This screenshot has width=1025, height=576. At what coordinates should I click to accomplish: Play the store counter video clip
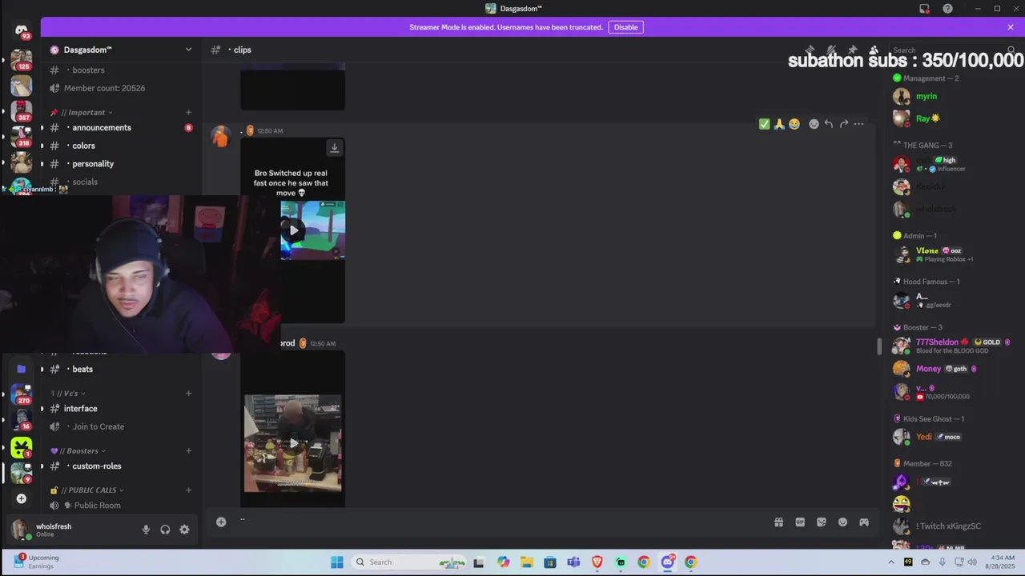293,442
